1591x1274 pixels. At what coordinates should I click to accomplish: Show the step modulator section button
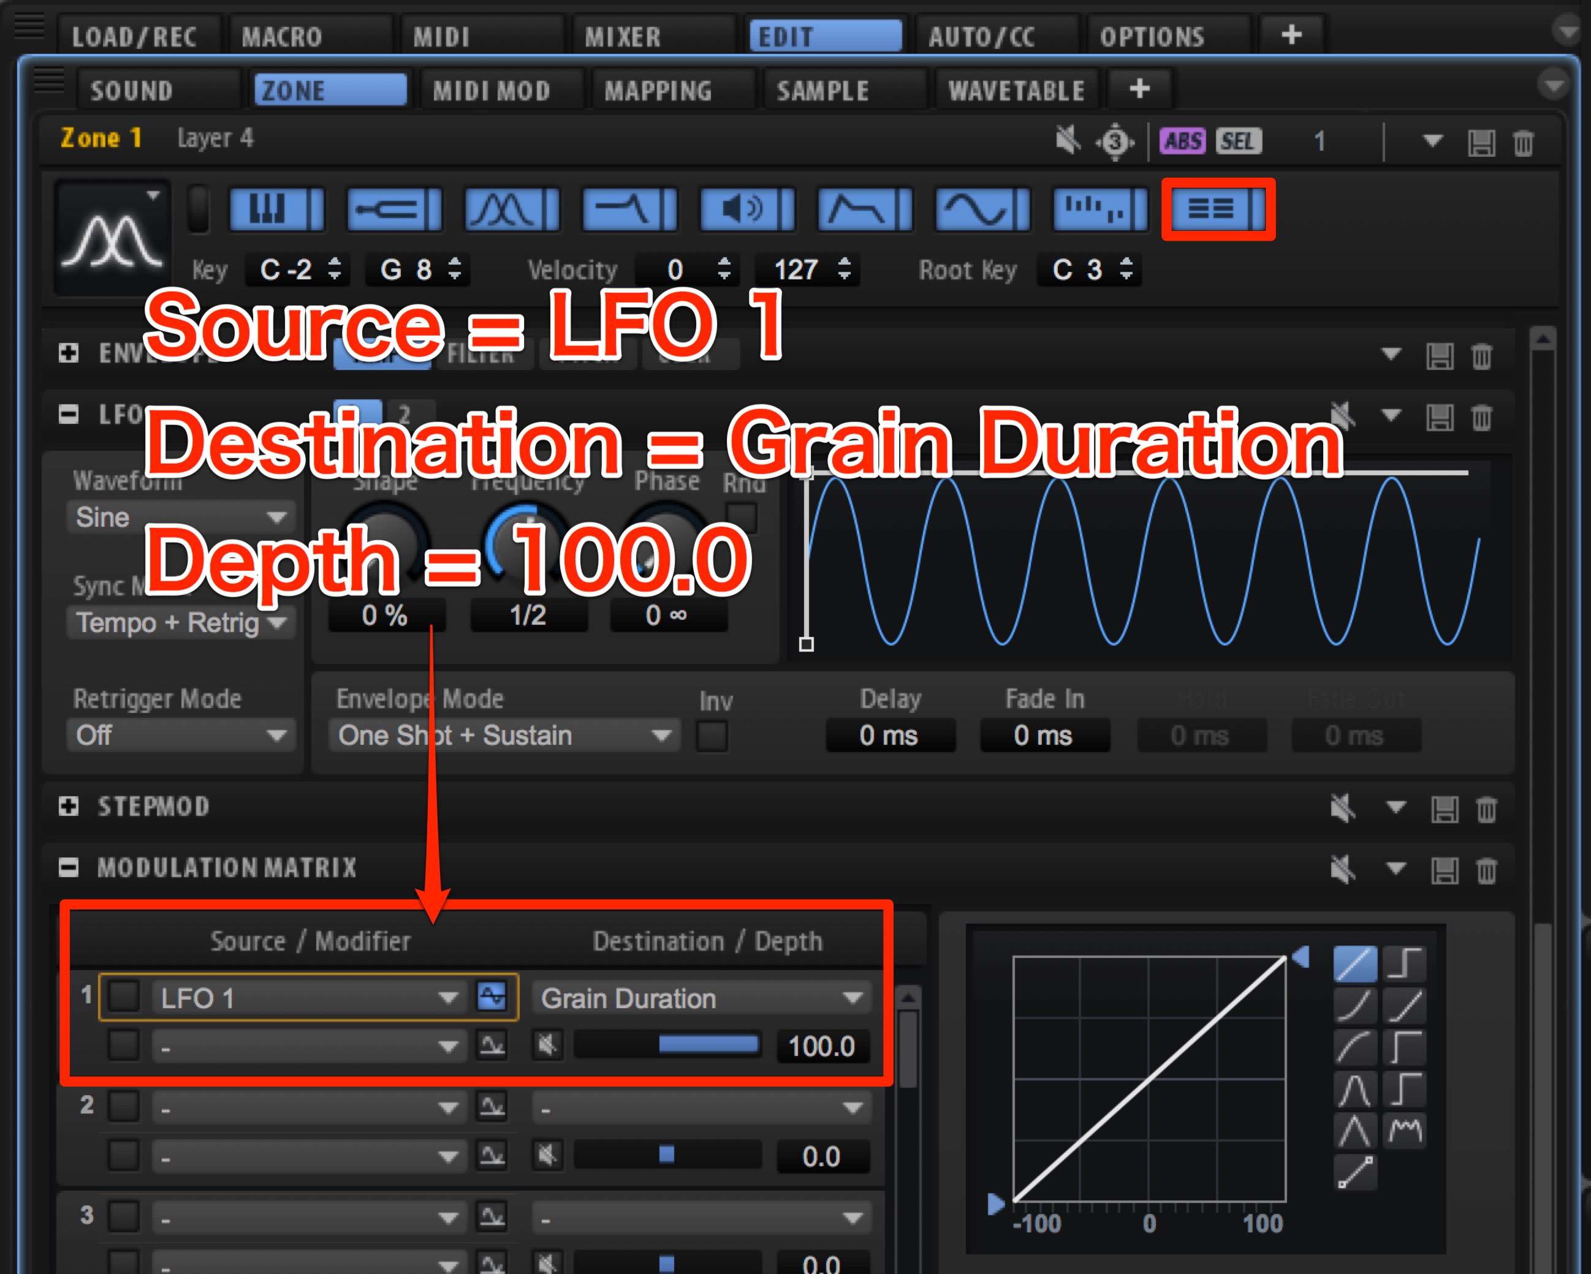(1099, 209)
